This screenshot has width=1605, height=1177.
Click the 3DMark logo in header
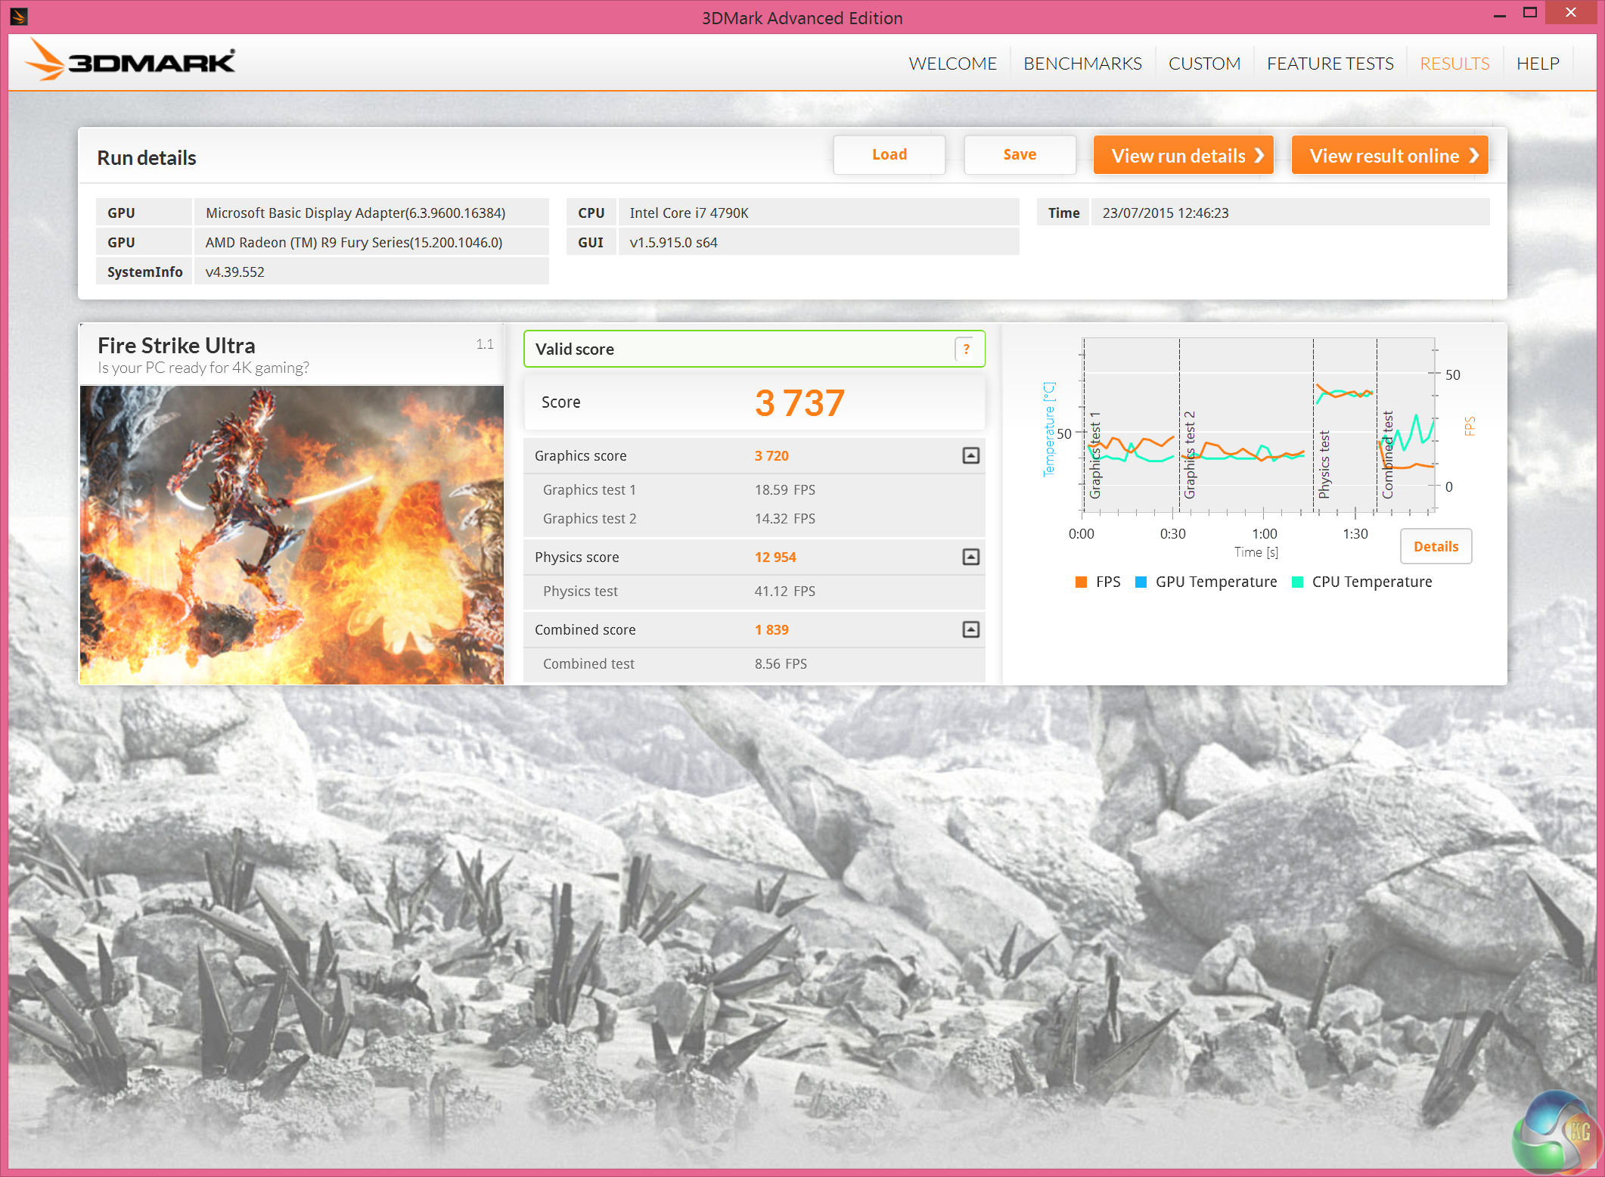[x=130, y=61]
